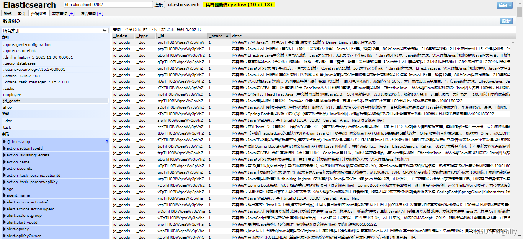Select the shop index
This screenshot has width=523, height=239.
(55, 107)
